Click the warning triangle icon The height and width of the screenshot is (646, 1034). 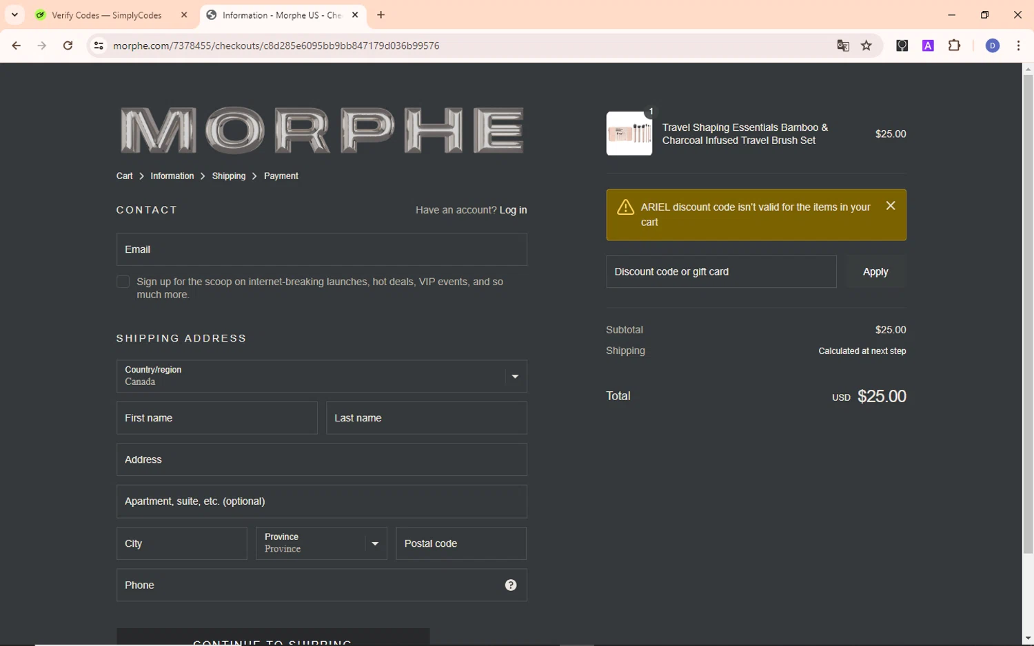626,207
